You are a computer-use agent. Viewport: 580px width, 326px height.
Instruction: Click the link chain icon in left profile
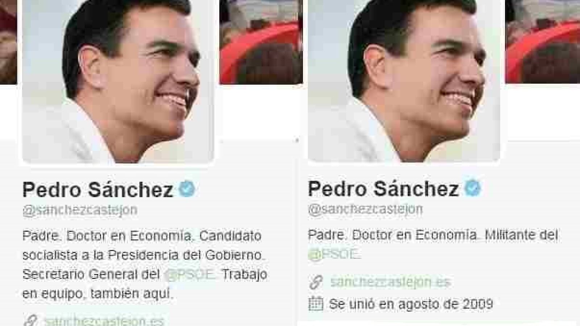tap(30, 321)
